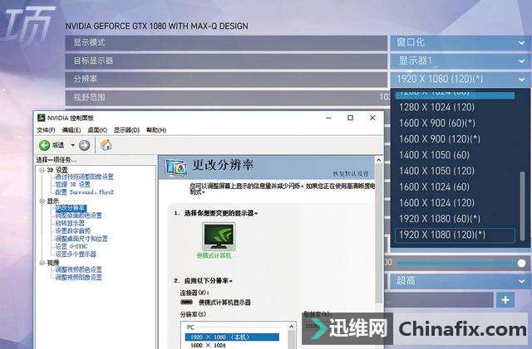Open the 帮助(H) menu
This screenshot has height=349, width=532.
156,130
